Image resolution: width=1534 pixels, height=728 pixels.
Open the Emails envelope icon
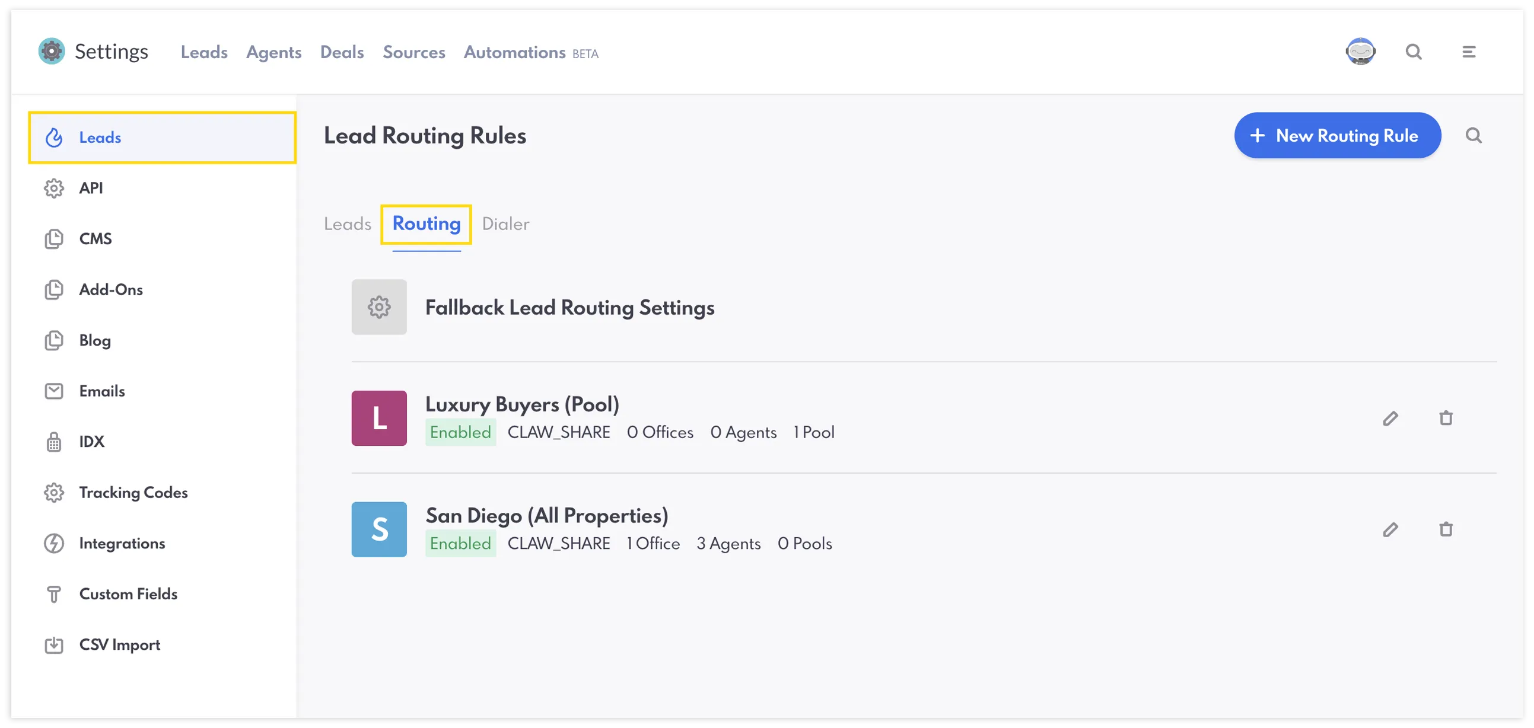click(53, 391)
